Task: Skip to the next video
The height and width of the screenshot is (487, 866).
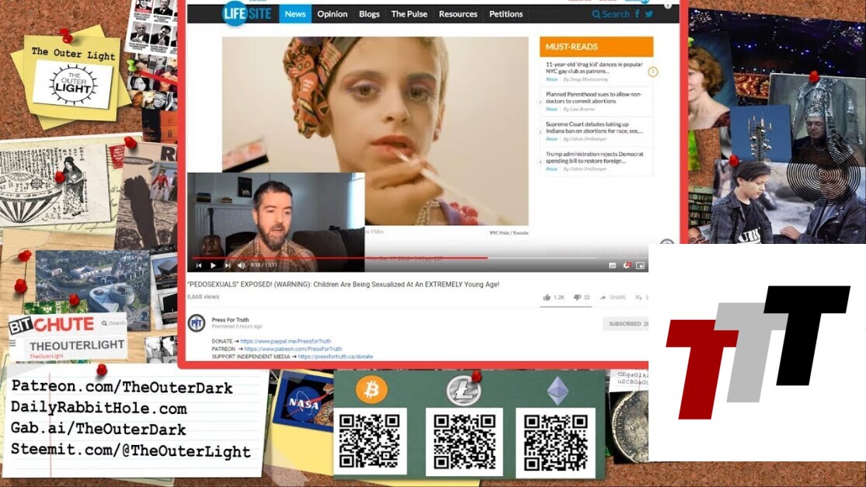Action: pyautogui.click(x=227, y=266)
